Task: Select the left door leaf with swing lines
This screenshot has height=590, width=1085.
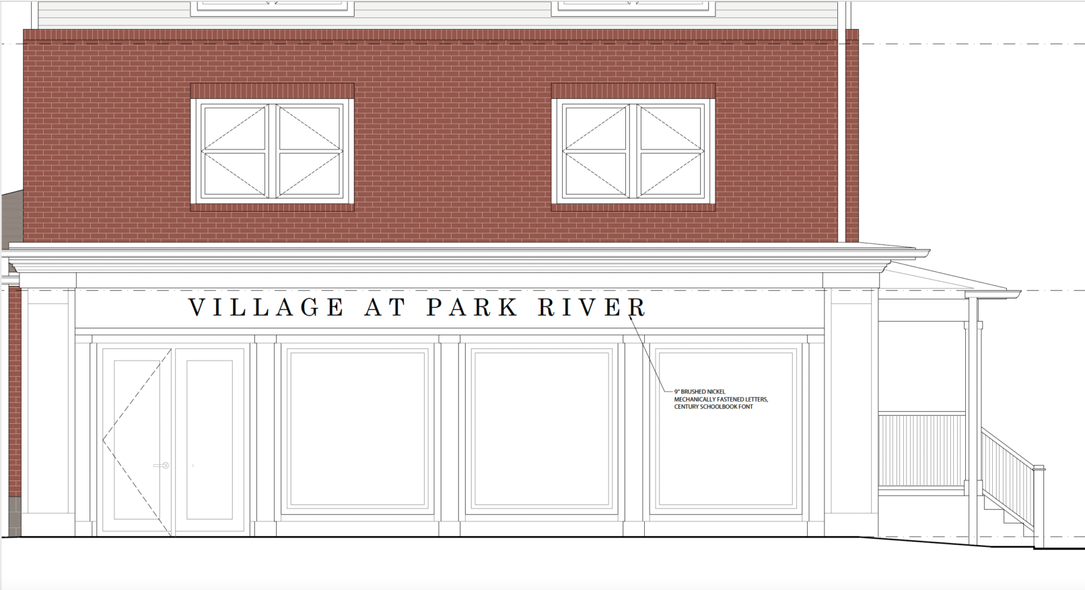Action: (x=137, y=440)
